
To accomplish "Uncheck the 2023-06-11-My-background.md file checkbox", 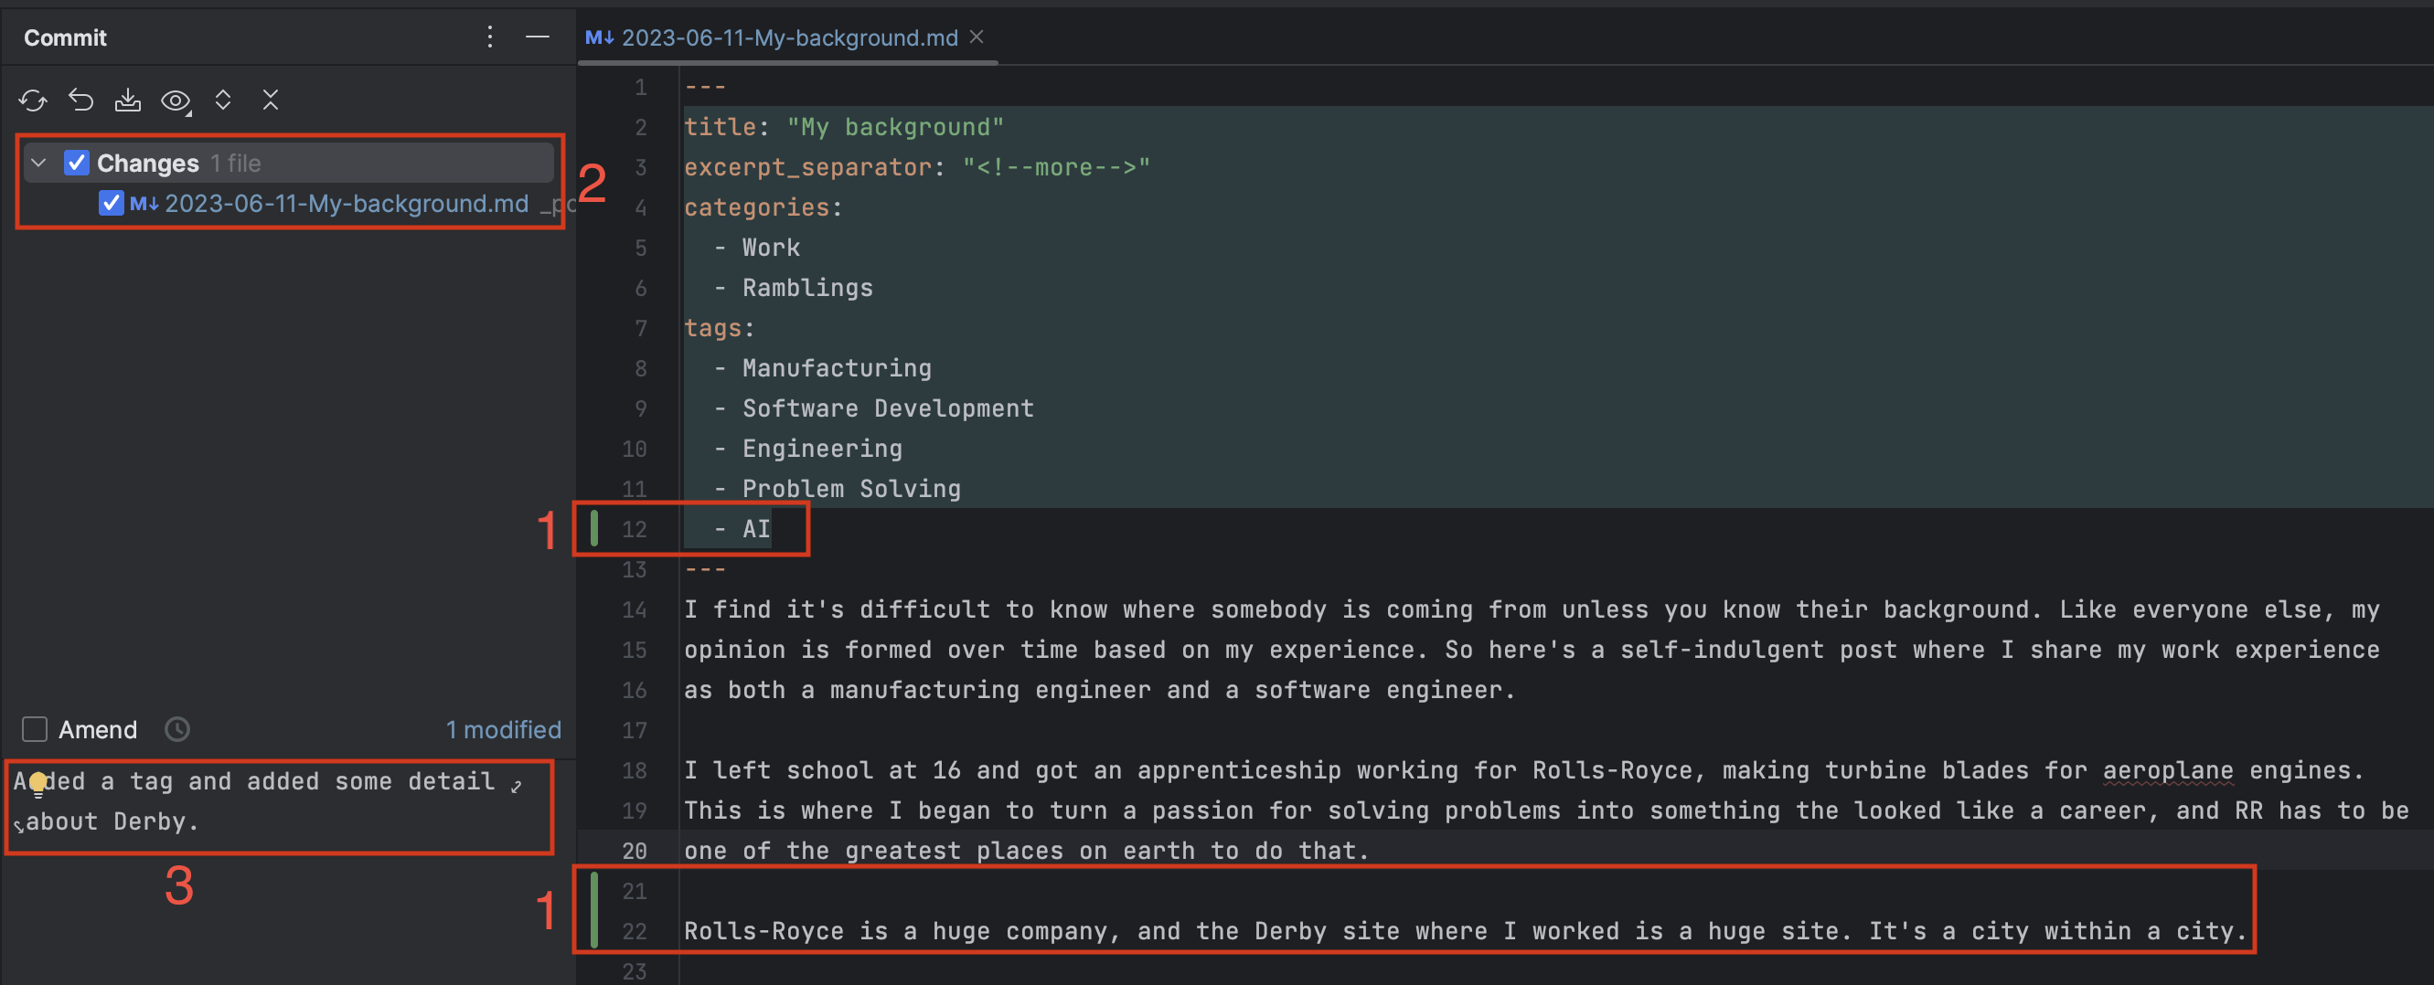I will [x=112, y=203].
